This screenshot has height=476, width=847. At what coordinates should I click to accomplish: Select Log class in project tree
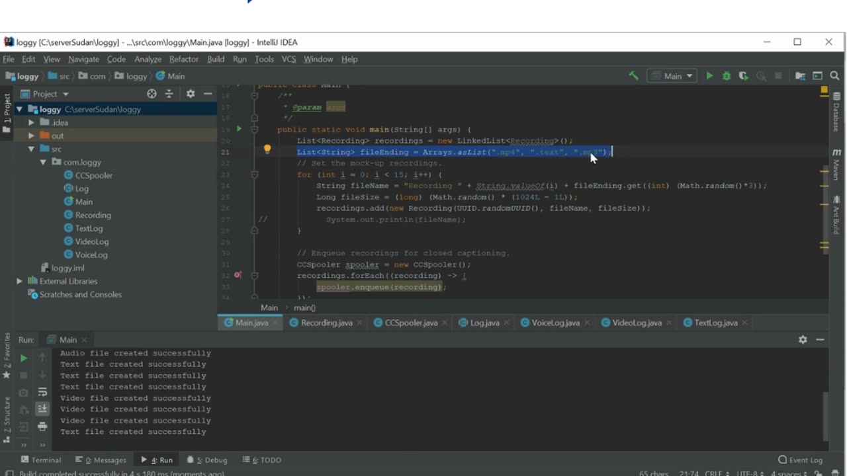click(77, 188)
